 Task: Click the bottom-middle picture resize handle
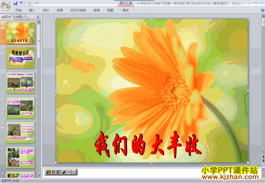[152, 162]
